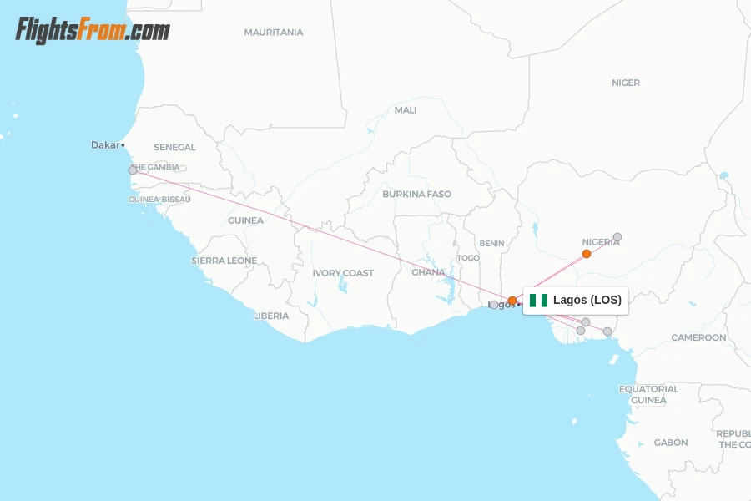
Task: Click the TOGO country label
Action: click(468, 258)
